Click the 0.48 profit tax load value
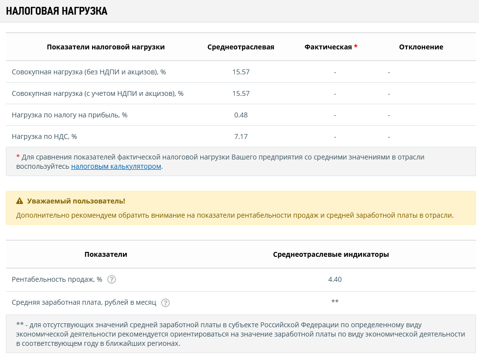 coord(240,115)
